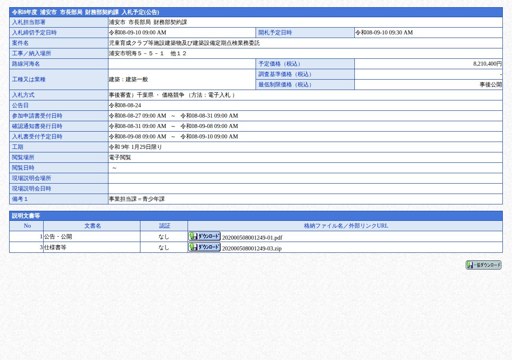Viewport: 512px width, 360px height.
Task: Click the 路線河海名 label
Action: [26, 64]
